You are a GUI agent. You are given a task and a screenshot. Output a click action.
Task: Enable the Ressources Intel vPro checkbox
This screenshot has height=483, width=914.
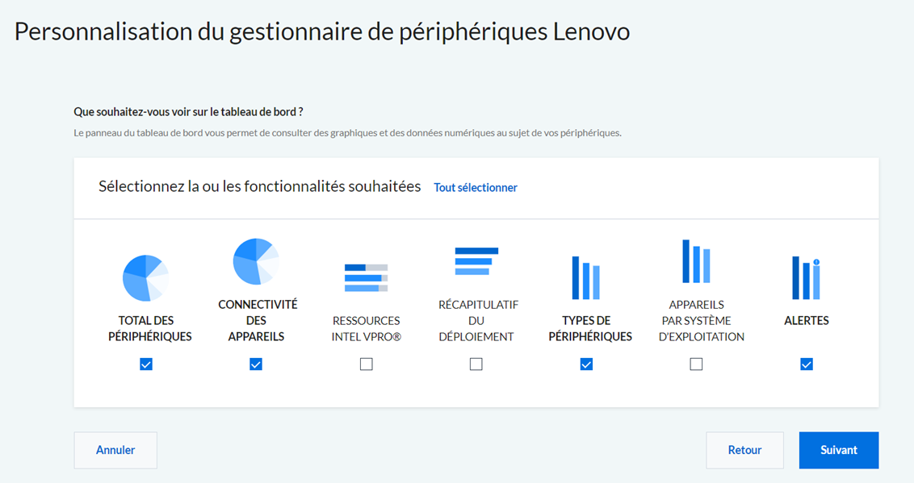(x=366, y=364)
